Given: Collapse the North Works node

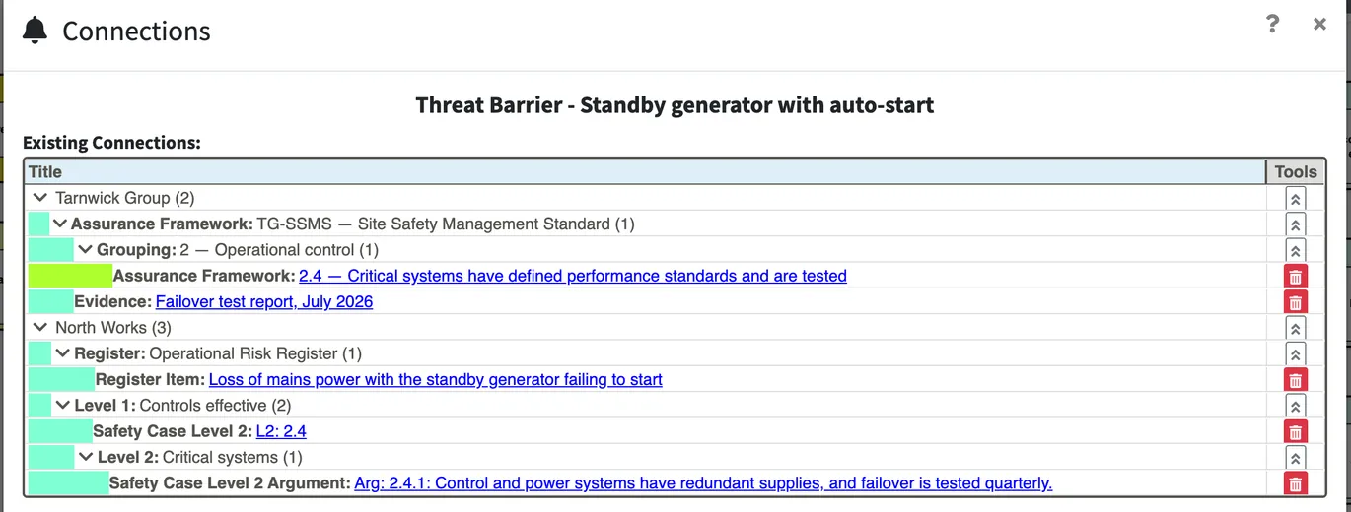Looking at the screenshot, I should click(x=40, y=328).
